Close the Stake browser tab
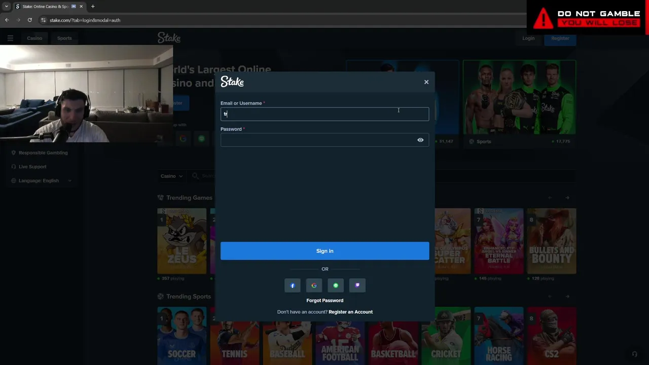 click(81, 7)
